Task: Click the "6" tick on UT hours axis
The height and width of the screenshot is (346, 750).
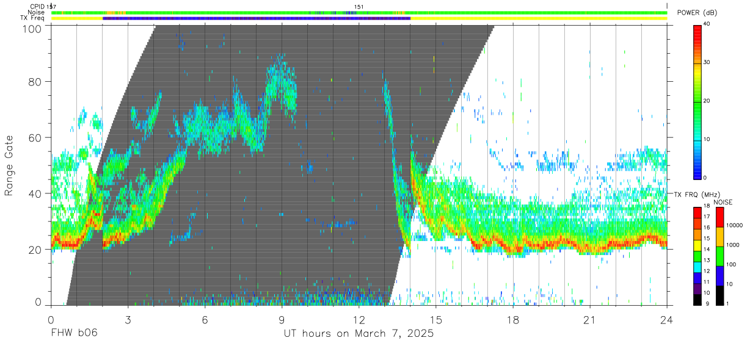Action: 205,320
